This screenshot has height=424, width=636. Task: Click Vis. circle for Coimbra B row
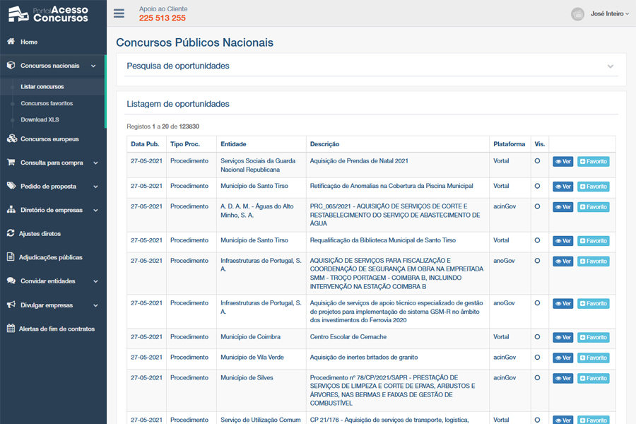(537, 261)
